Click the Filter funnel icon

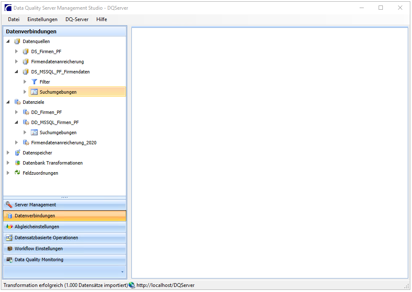pos(34,82)
